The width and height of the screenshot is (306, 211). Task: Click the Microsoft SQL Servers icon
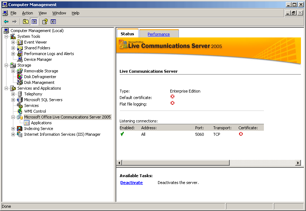click(x=20, y=100)
